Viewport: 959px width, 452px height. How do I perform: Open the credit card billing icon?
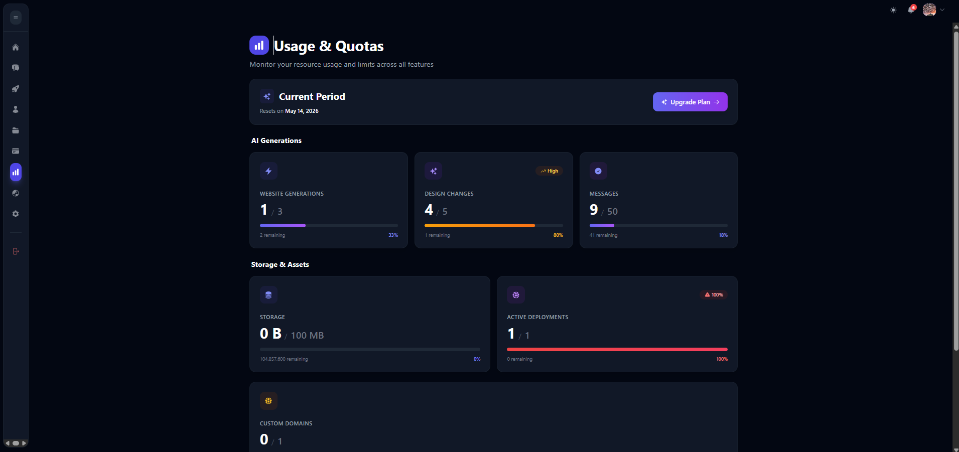coord(16,151)
